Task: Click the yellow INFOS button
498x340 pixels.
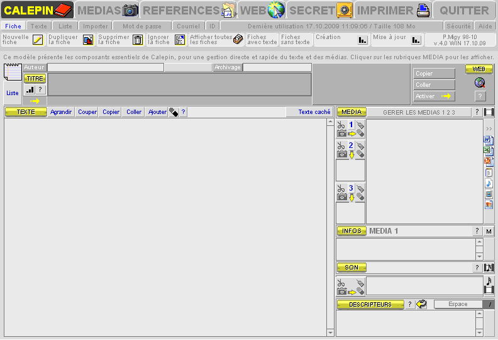Action: [351, 231]
